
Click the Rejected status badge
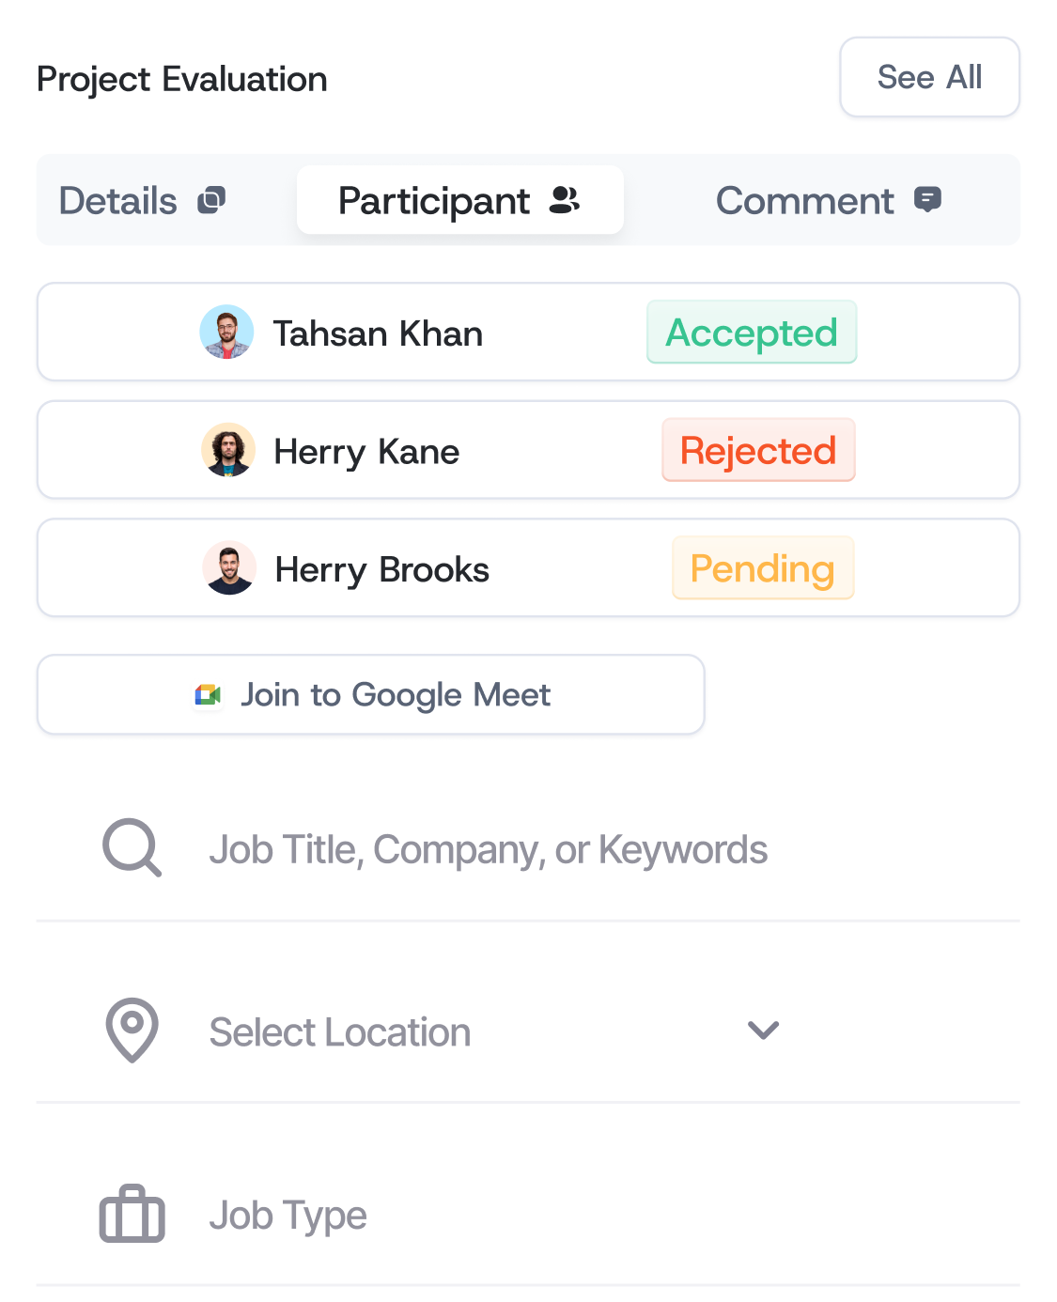pyautogui.click(x=758, y=451)
